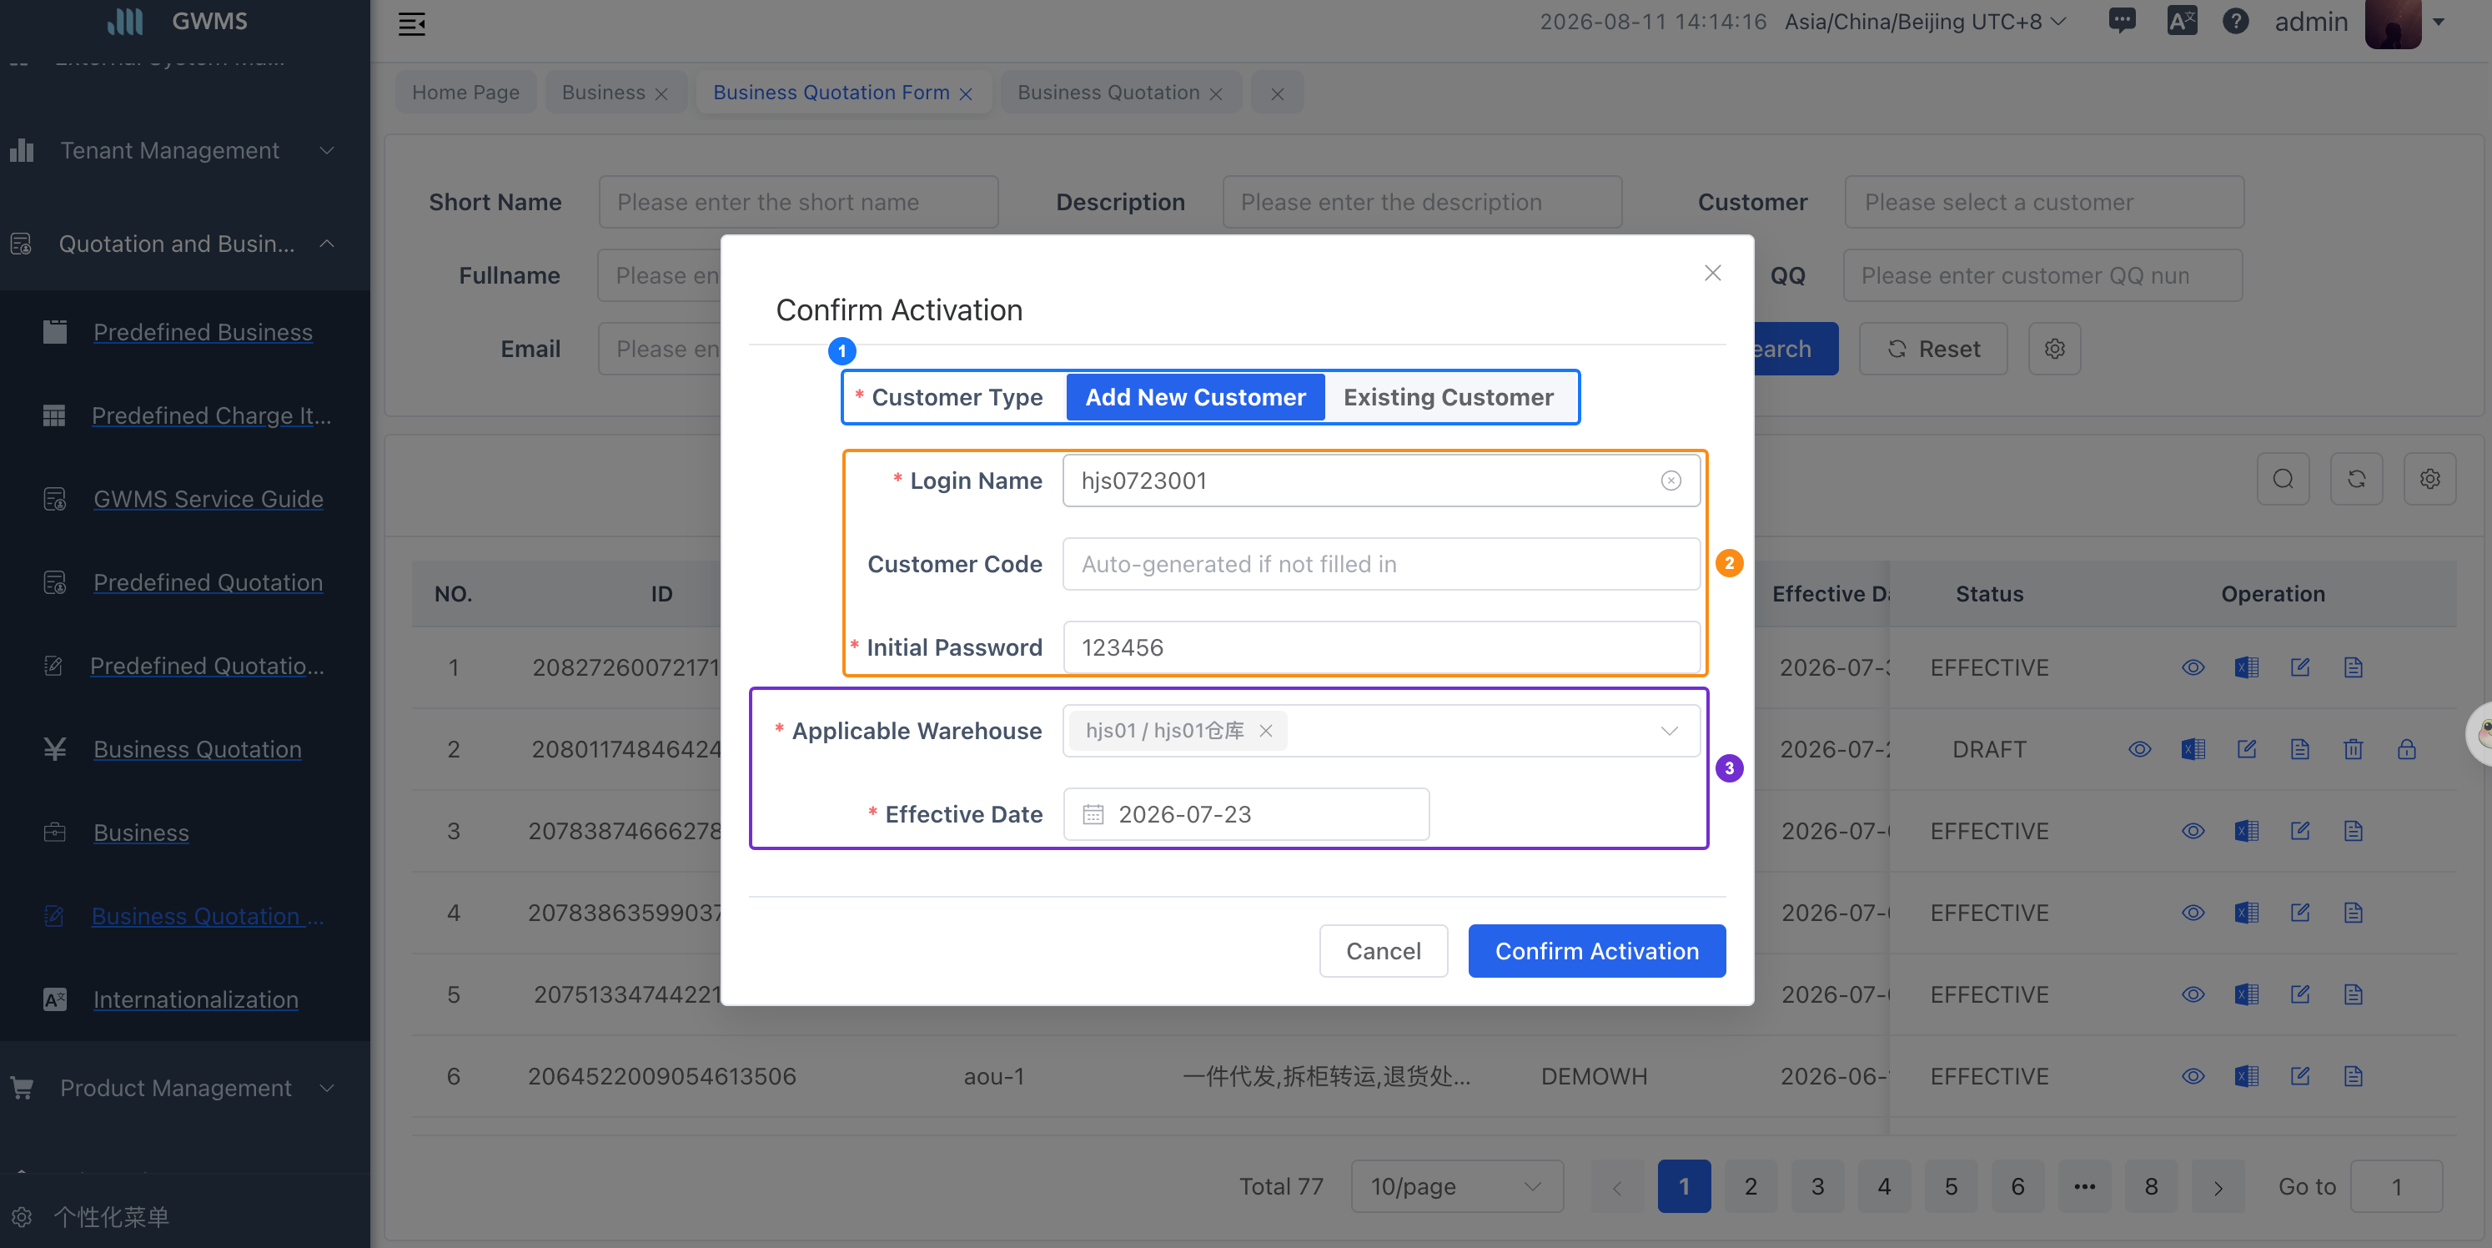The width and height of the screenshot is (2492, 1248).
Task: View row 6 details with eye icon
Action: [2193, 1076]
